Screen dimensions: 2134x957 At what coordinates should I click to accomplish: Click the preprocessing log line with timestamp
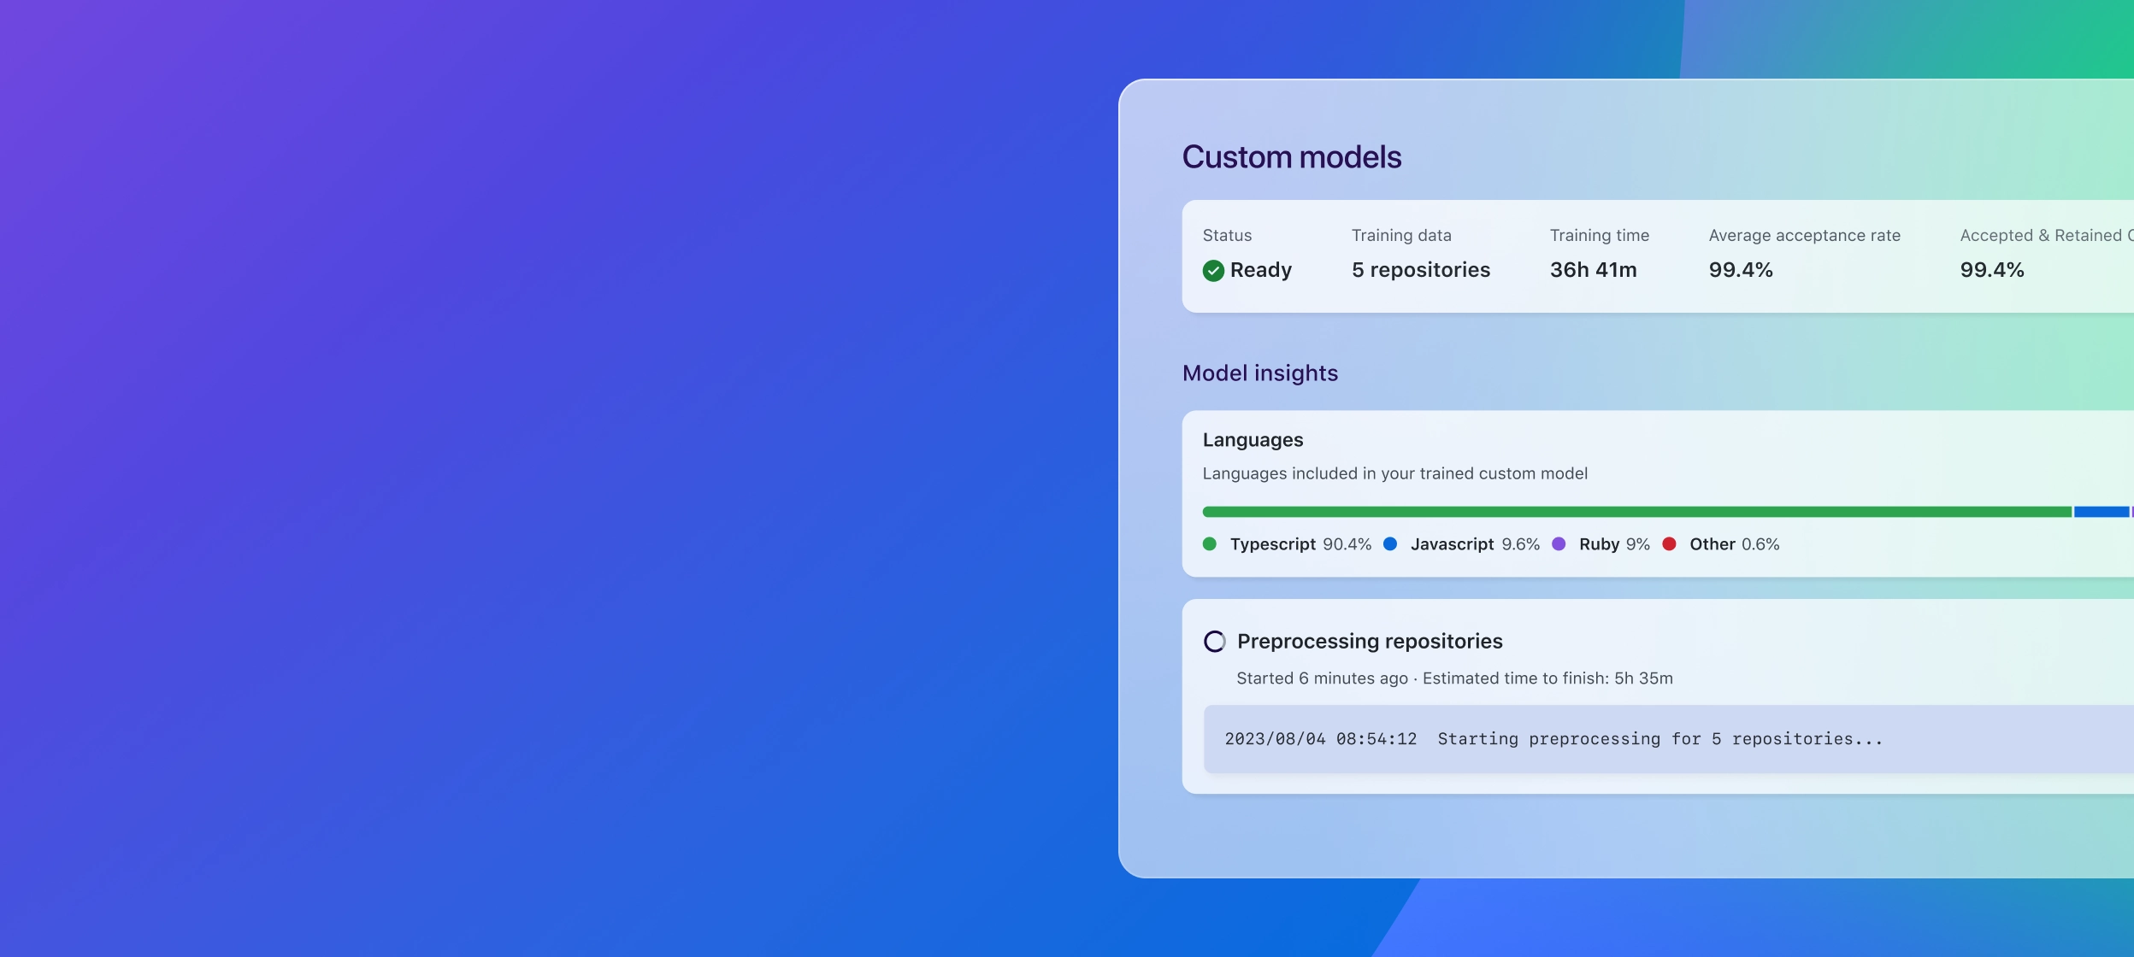(1553, 739)
